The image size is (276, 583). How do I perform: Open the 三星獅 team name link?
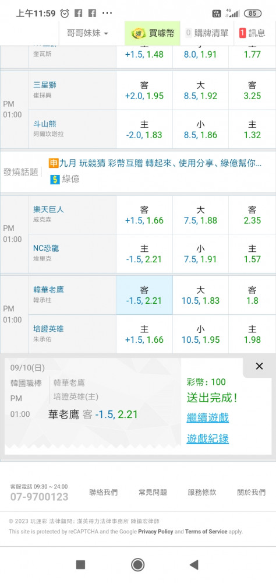click(45, 85)
